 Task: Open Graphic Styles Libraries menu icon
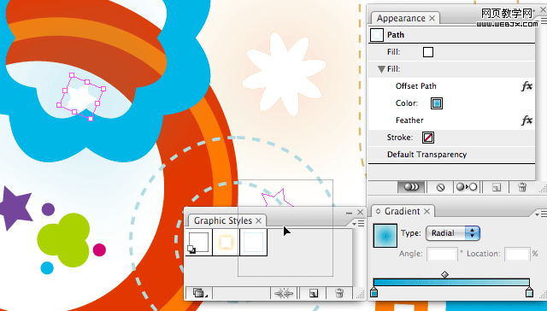click(x=199, y=293)
